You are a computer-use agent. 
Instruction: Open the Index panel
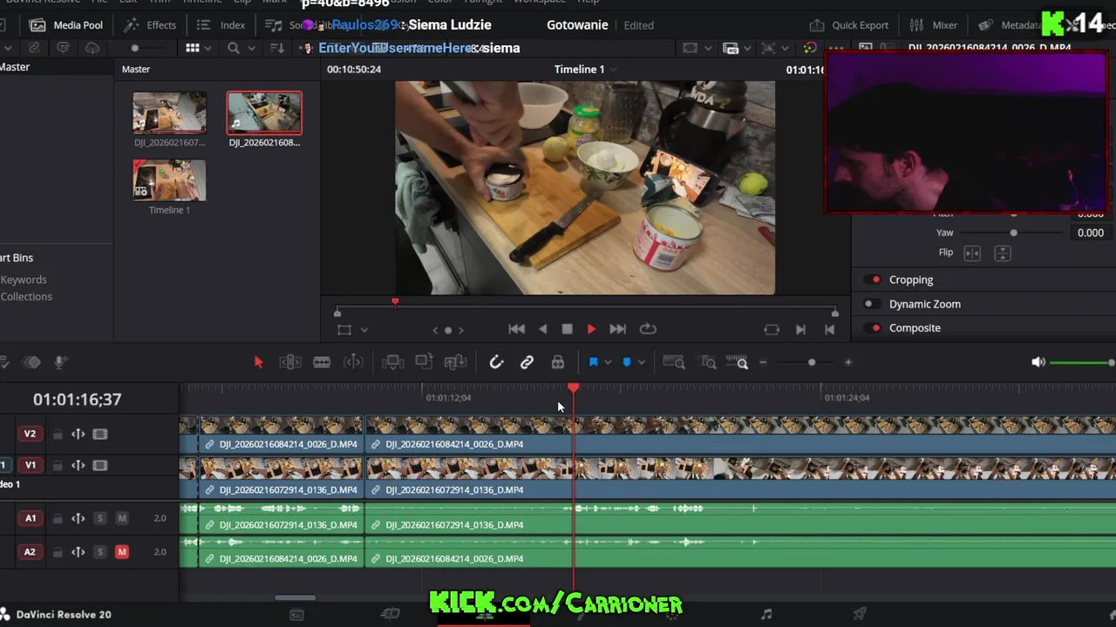[x=221, y=25]
